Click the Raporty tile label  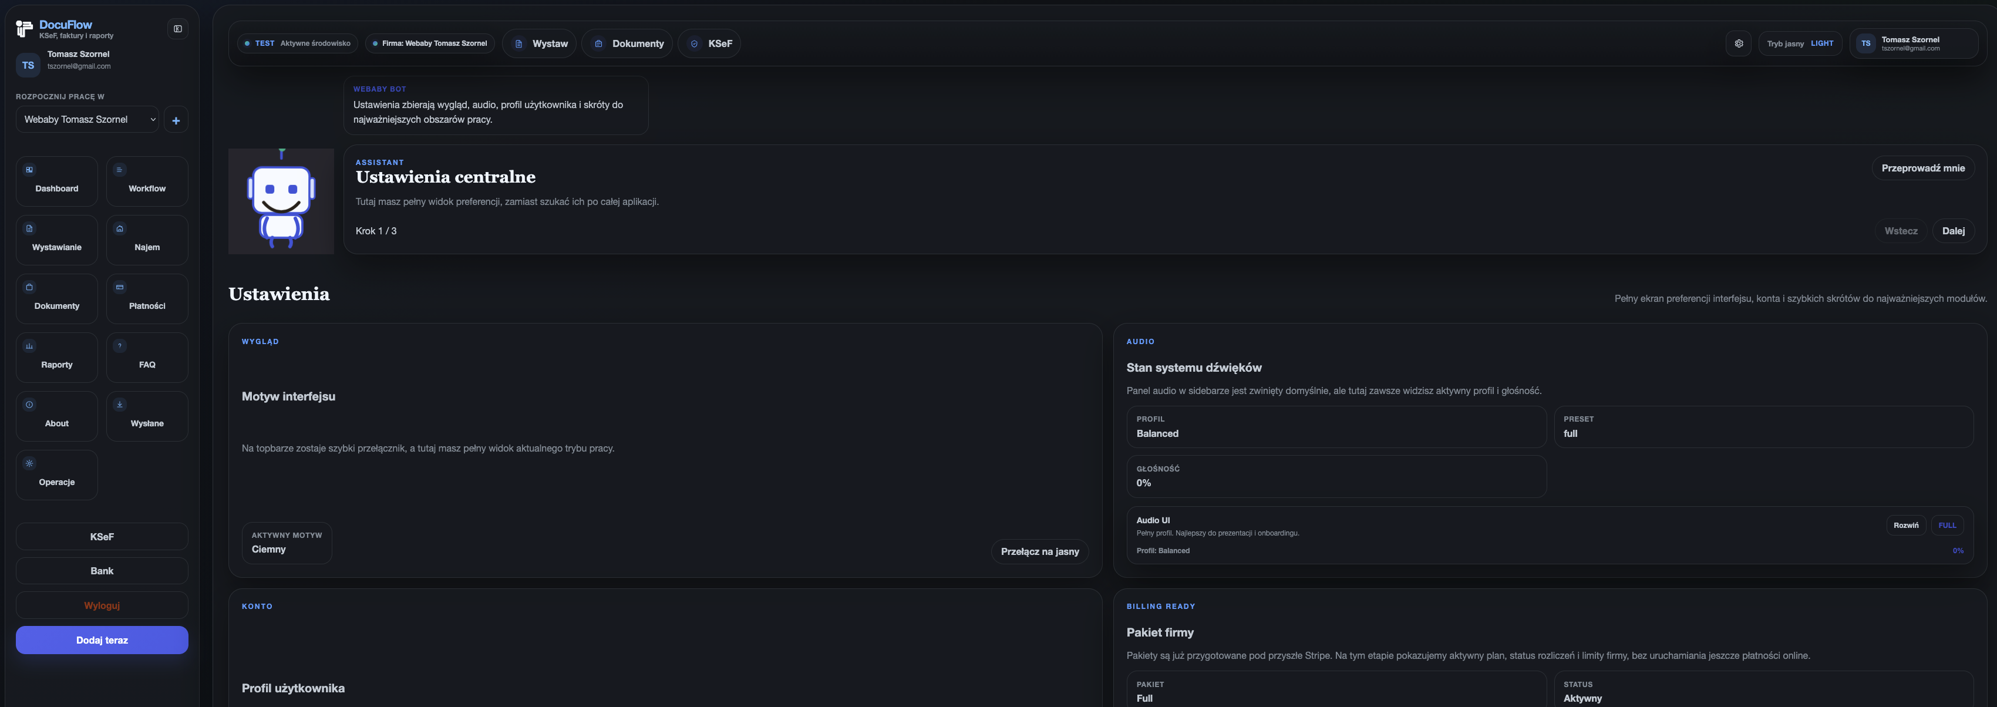pos(56,364)
